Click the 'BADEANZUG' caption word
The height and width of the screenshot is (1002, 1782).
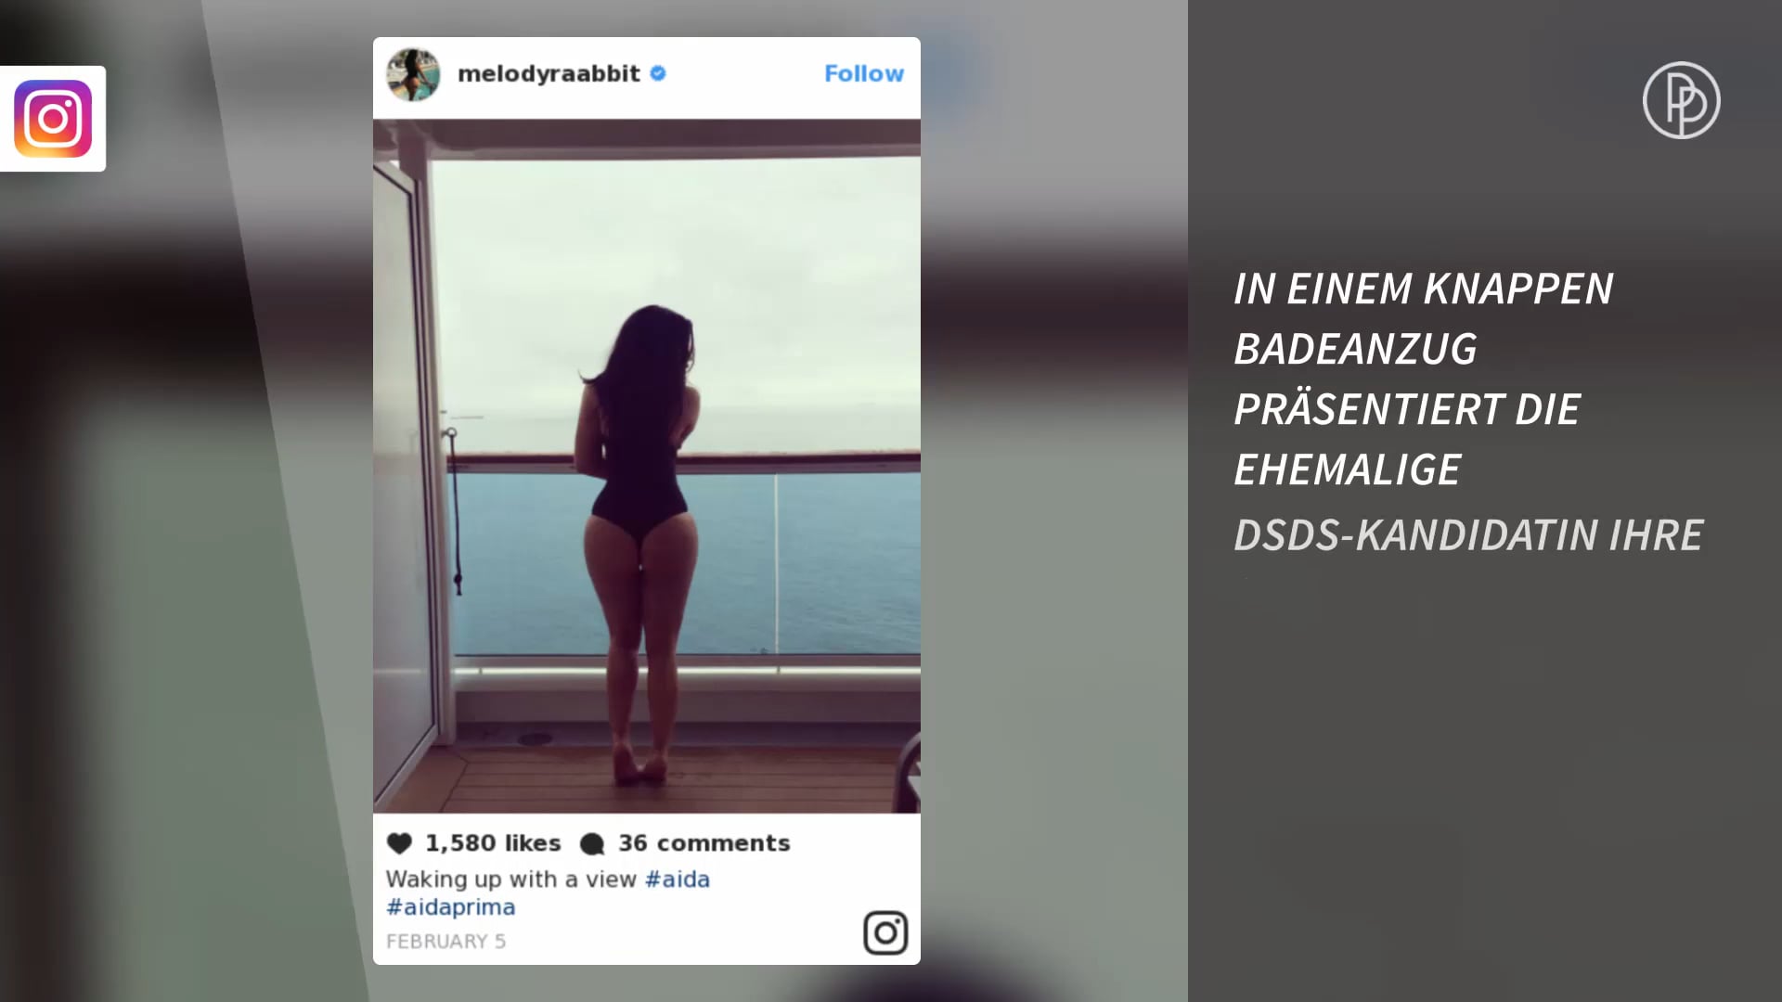1355,349
